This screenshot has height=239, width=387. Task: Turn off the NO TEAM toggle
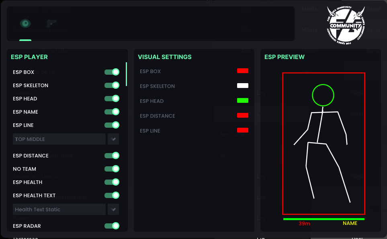[112, 169]
